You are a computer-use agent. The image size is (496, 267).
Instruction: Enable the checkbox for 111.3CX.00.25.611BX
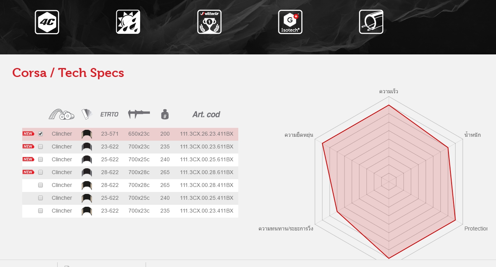(40, 159)
